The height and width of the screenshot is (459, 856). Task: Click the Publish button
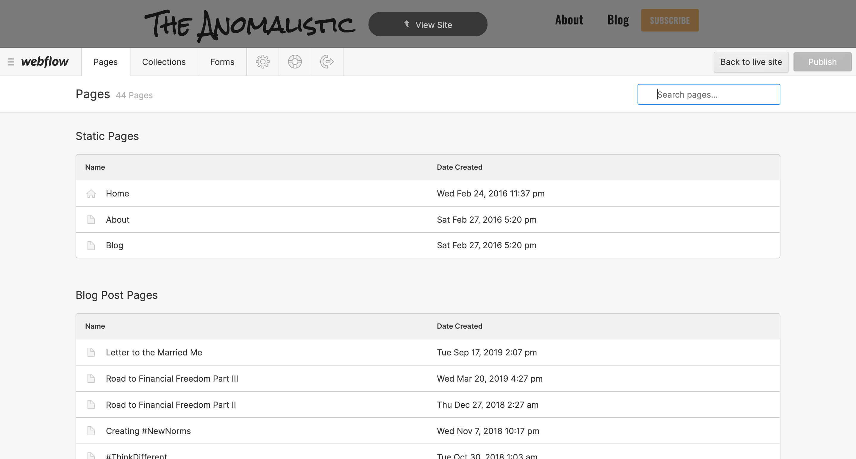pos(822,62)
